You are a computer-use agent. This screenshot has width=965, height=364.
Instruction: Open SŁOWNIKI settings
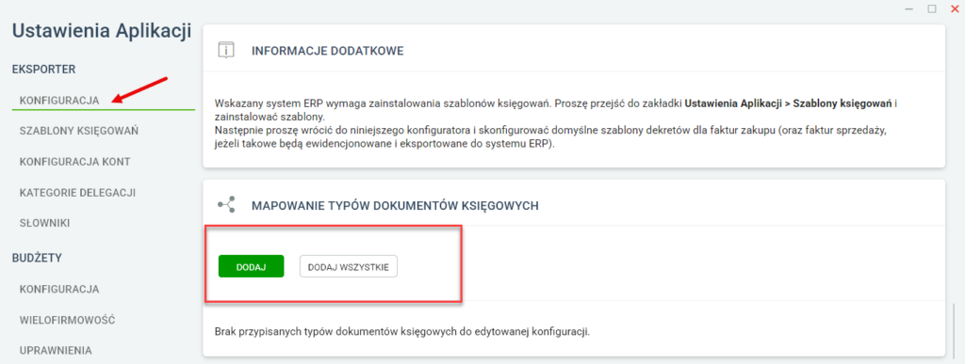[x=44, y=223]
